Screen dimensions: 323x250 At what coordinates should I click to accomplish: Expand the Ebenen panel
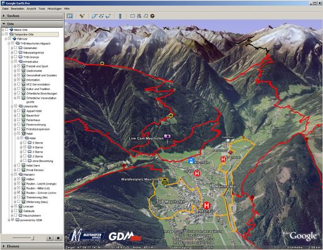pyautogui.click(x=4, y=246)
